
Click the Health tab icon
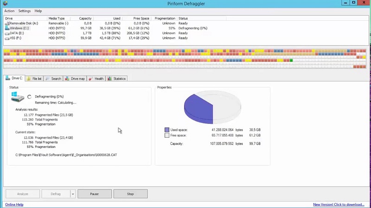(x=91, y=79)
